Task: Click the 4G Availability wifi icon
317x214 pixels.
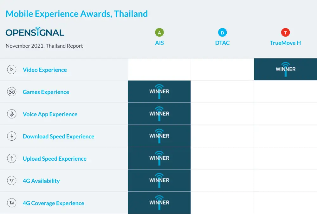Action: [x=12, y=181]
